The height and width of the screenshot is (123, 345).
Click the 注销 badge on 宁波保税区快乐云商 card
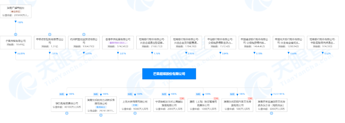tap(182, 98)
